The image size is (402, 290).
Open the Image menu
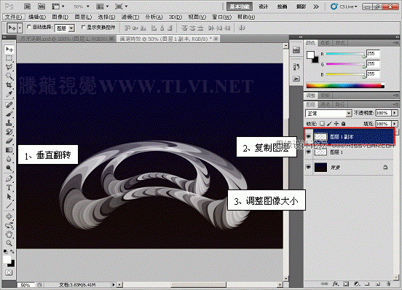coord(60,17)
